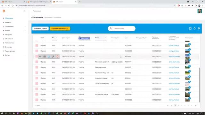Image resolution: width=205 pixels, height=115 pixels.
Task: Toggle the power/activate icon in the hovered row toolbar
Action: coord(49,57)
